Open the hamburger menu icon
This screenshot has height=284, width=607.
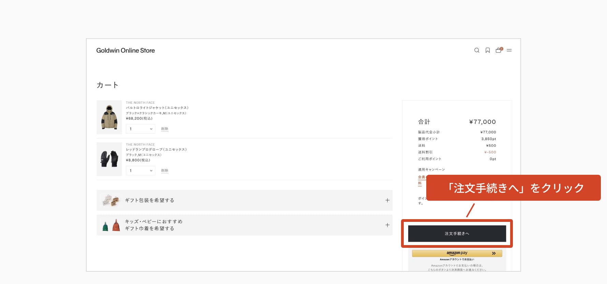pos(509,50)
